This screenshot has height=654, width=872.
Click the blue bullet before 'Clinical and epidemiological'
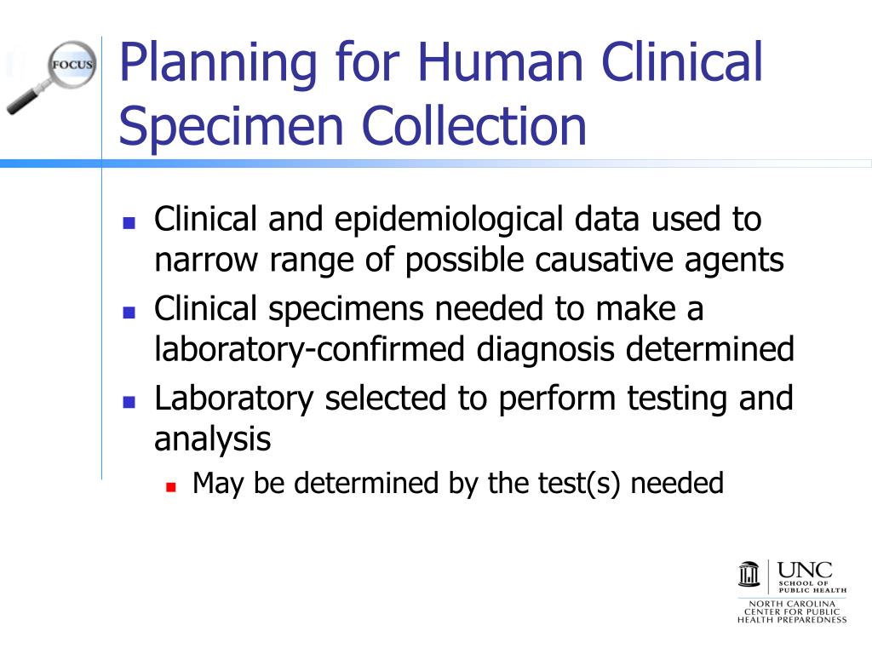[x=129, y=223]
